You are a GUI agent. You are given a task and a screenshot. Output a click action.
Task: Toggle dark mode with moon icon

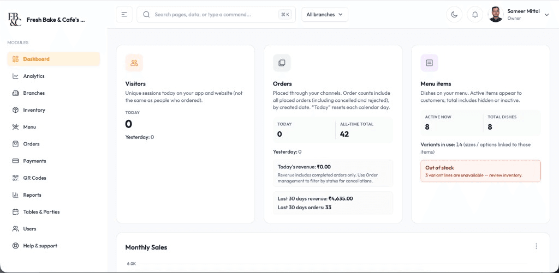454,15
